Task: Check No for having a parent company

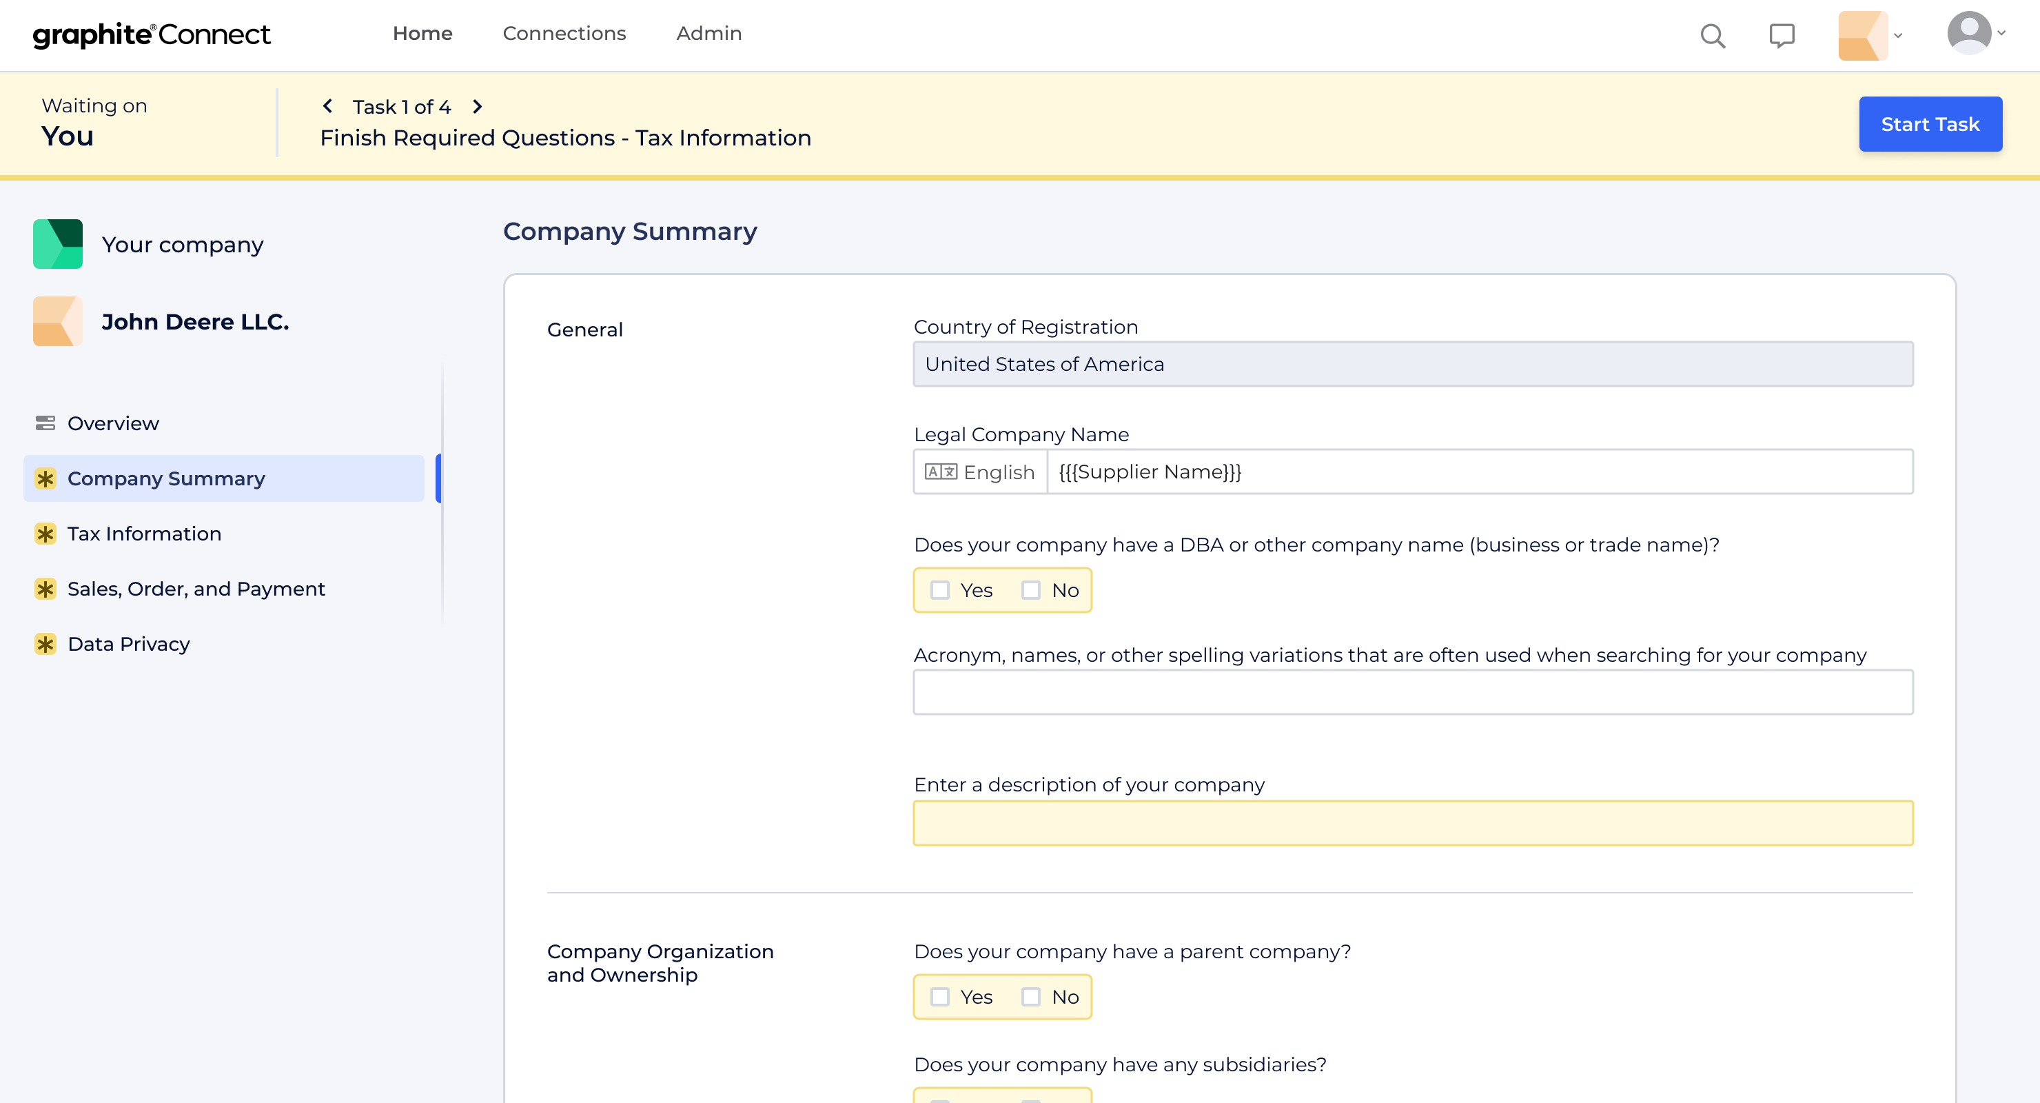Action: (x=1031, y=997)
